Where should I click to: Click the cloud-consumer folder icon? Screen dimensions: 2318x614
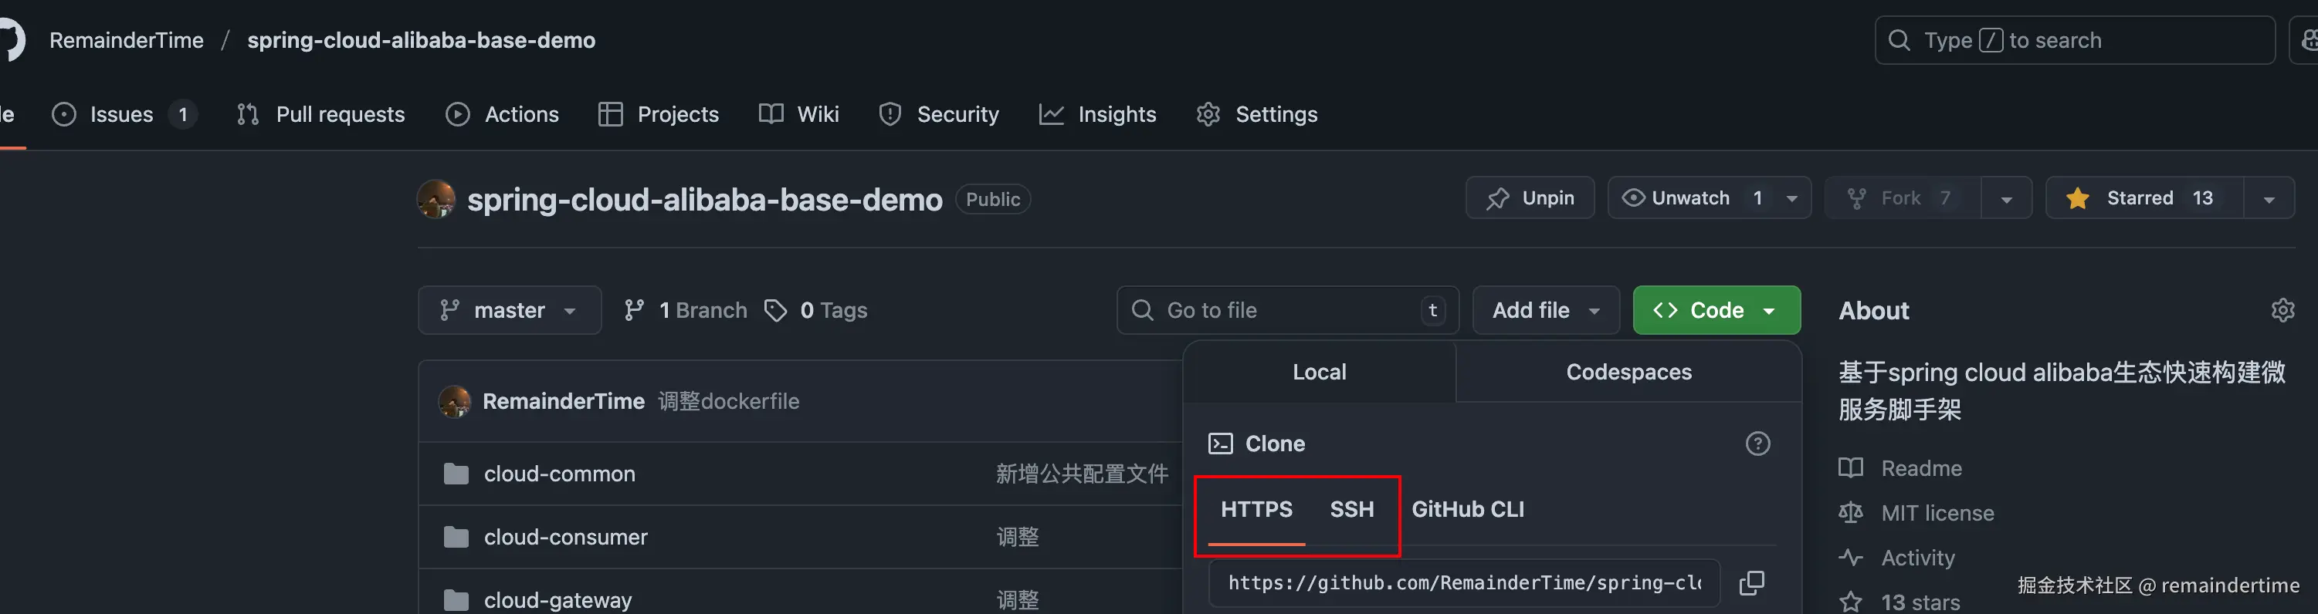[456, 537]
